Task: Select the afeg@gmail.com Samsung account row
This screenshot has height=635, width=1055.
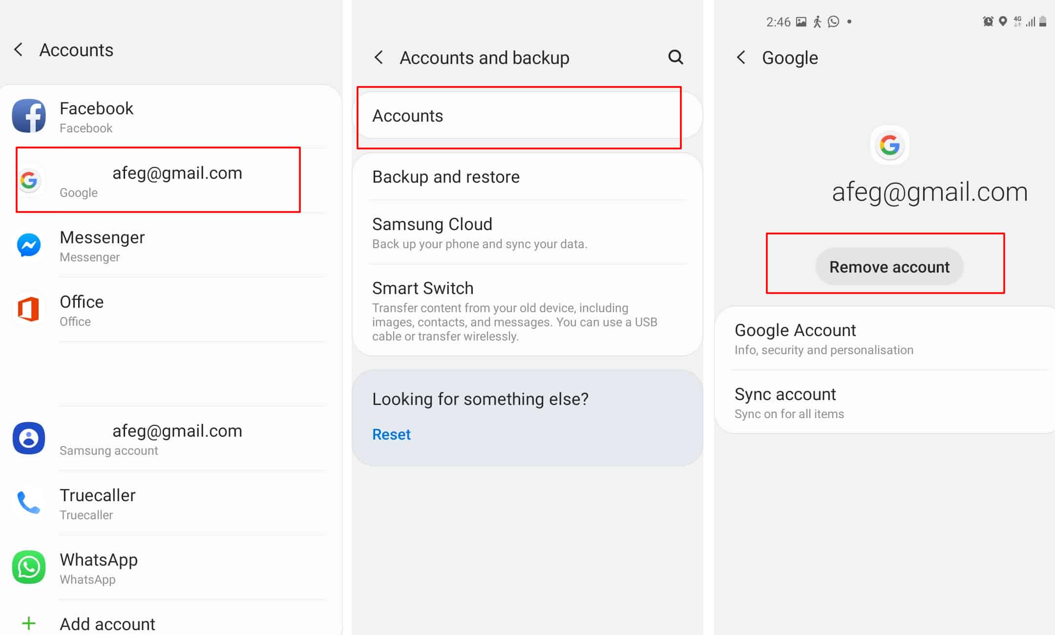Action: point(171,438)
